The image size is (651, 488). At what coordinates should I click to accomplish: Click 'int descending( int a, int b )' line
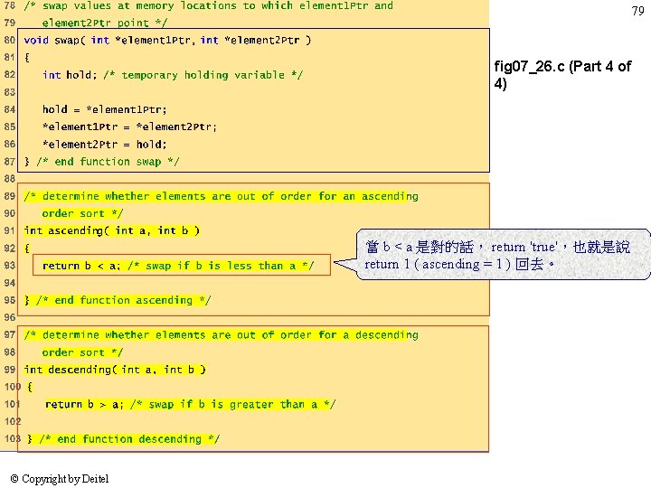(x=115, y=370)
